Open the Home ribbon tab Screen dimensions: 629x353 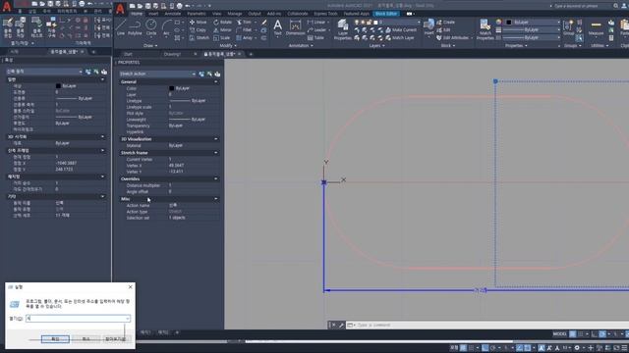(137, 13)
